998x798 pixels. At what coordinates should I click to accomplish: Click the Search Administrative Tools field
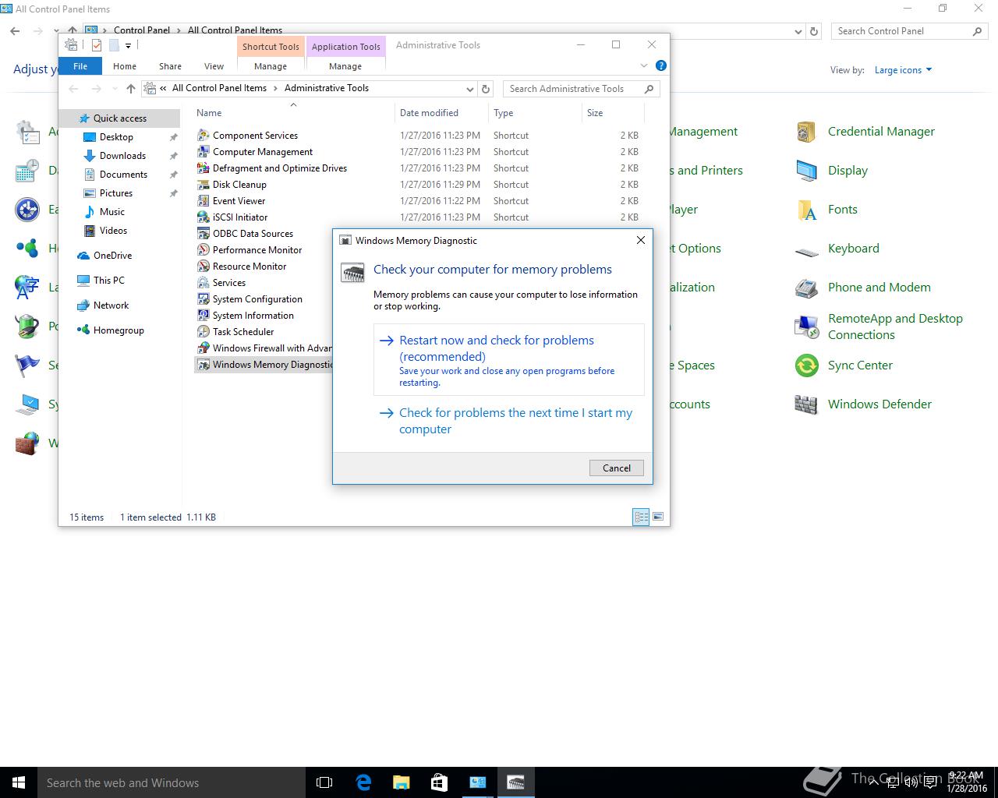pyautogui.click(x=581, y=89)
